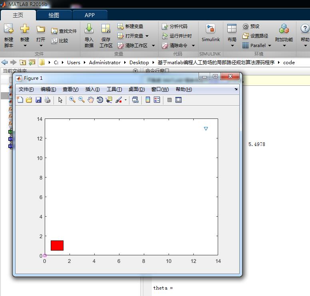Screen dimensions: 310x296
Task: Select Administrator in the address path
Action: click(x=105, y=62)
